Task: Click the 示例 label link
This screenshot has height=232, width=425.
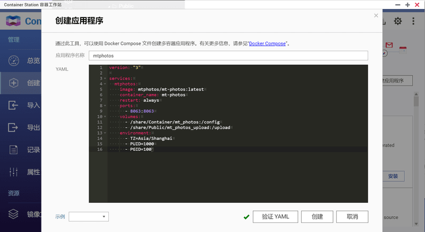Action: 60,217
